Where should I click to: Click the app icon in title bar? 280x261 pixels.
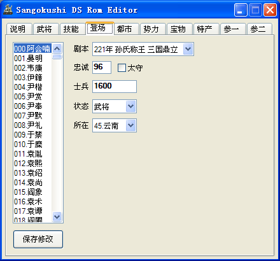pos(8,10)
